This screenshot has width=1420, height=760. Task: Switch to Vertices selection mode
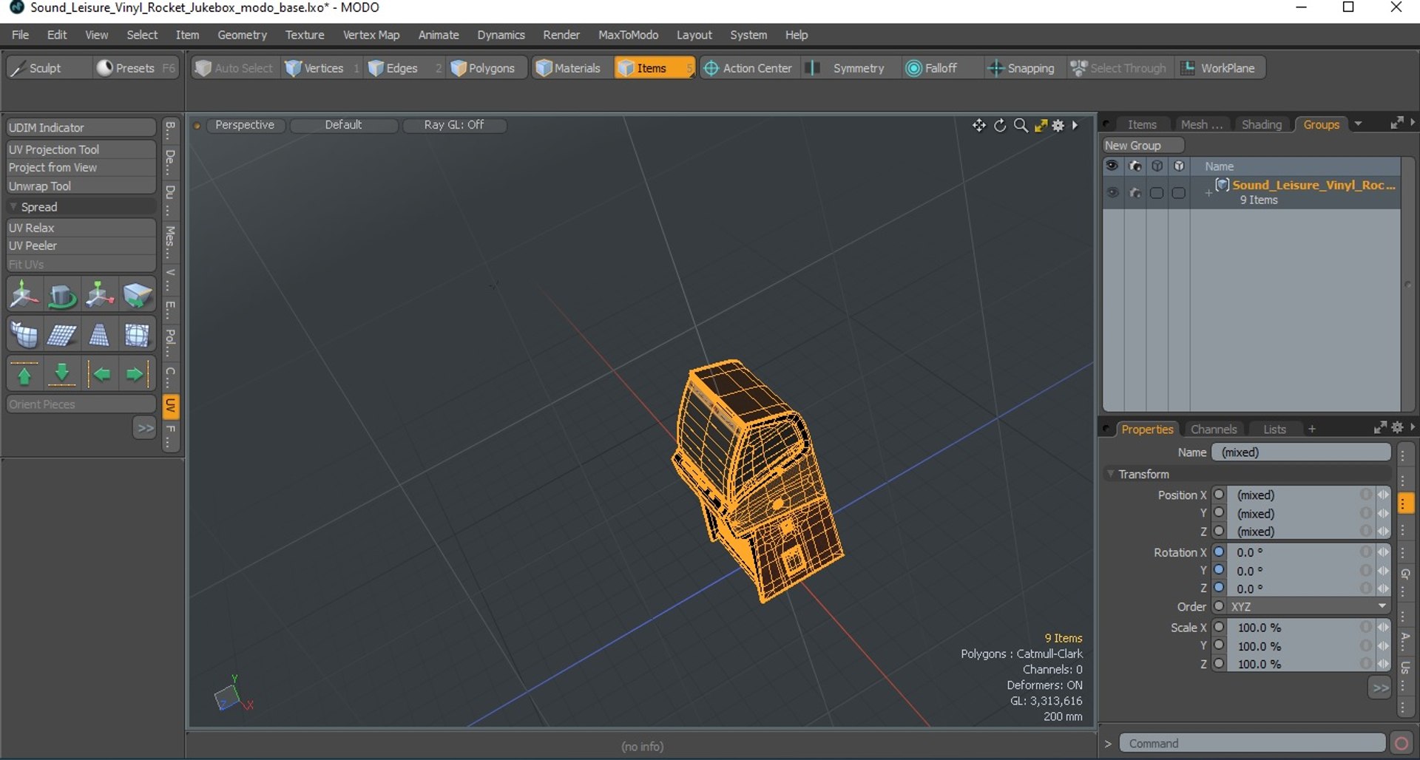point(321,68)
